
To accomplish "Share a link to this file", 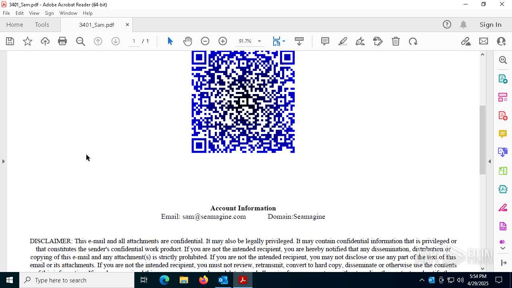I will pyautogui.click(x=466, y=41).
